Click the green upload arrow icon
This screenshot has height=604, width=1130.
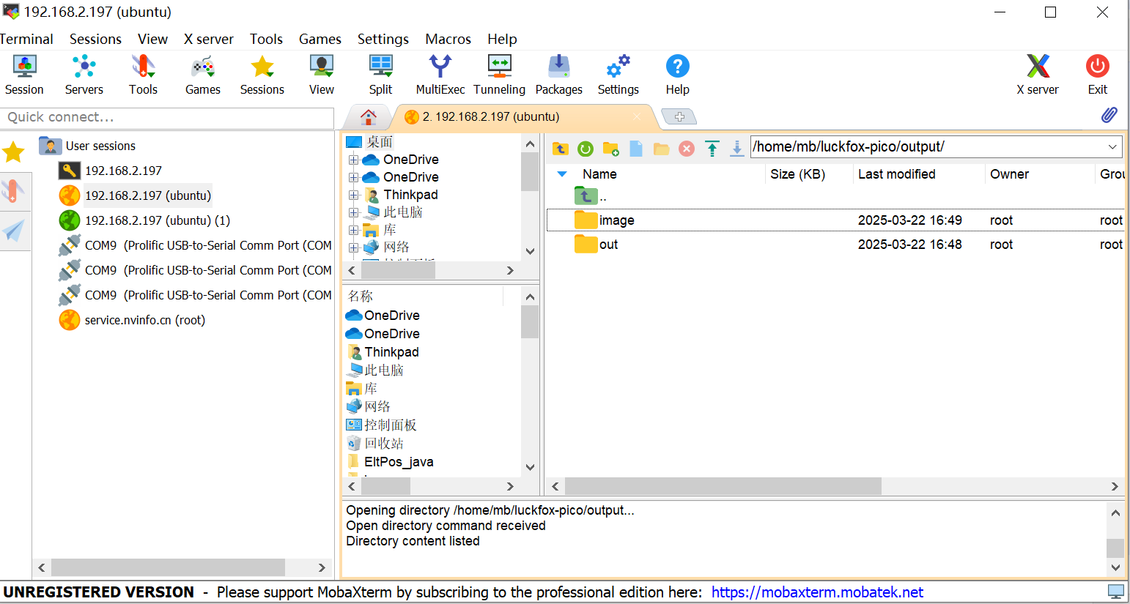pyautogui.click(x=712, y=149)
